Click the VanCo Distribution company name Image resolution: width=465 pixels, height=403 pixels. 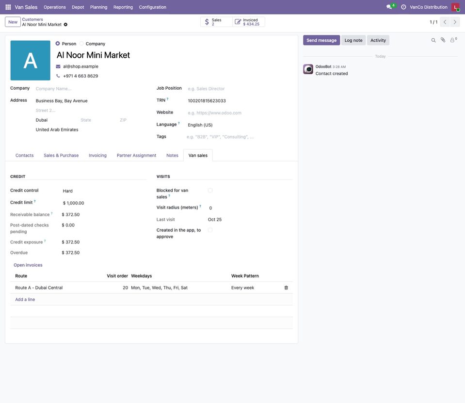pyautogui.click(x=429, y=7)
